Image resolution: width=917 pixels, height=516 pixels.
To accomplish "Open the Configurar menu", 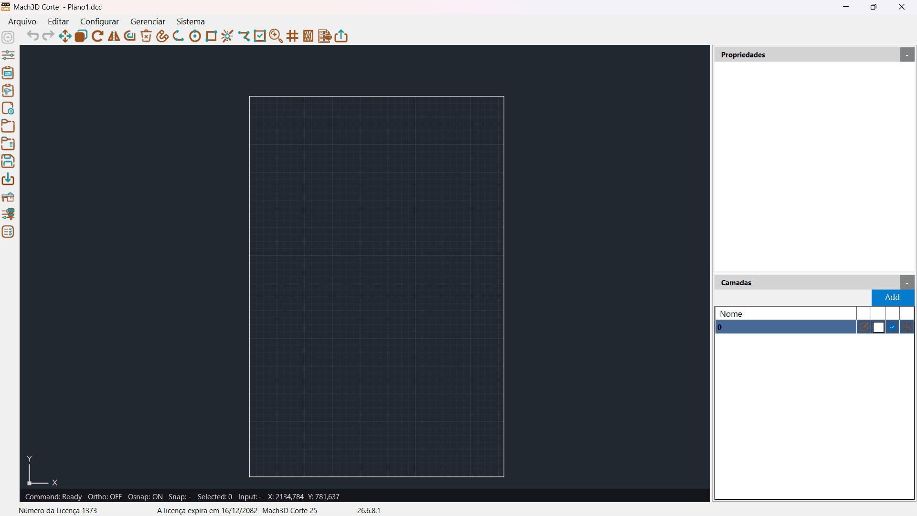I will point(99,21).
